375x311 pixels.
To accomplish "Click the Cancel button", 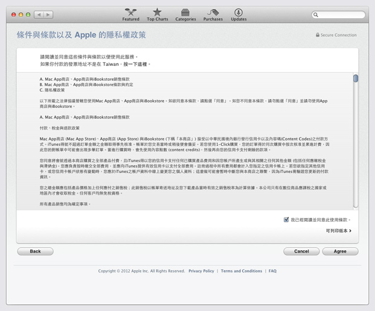I will coord(301,251).
